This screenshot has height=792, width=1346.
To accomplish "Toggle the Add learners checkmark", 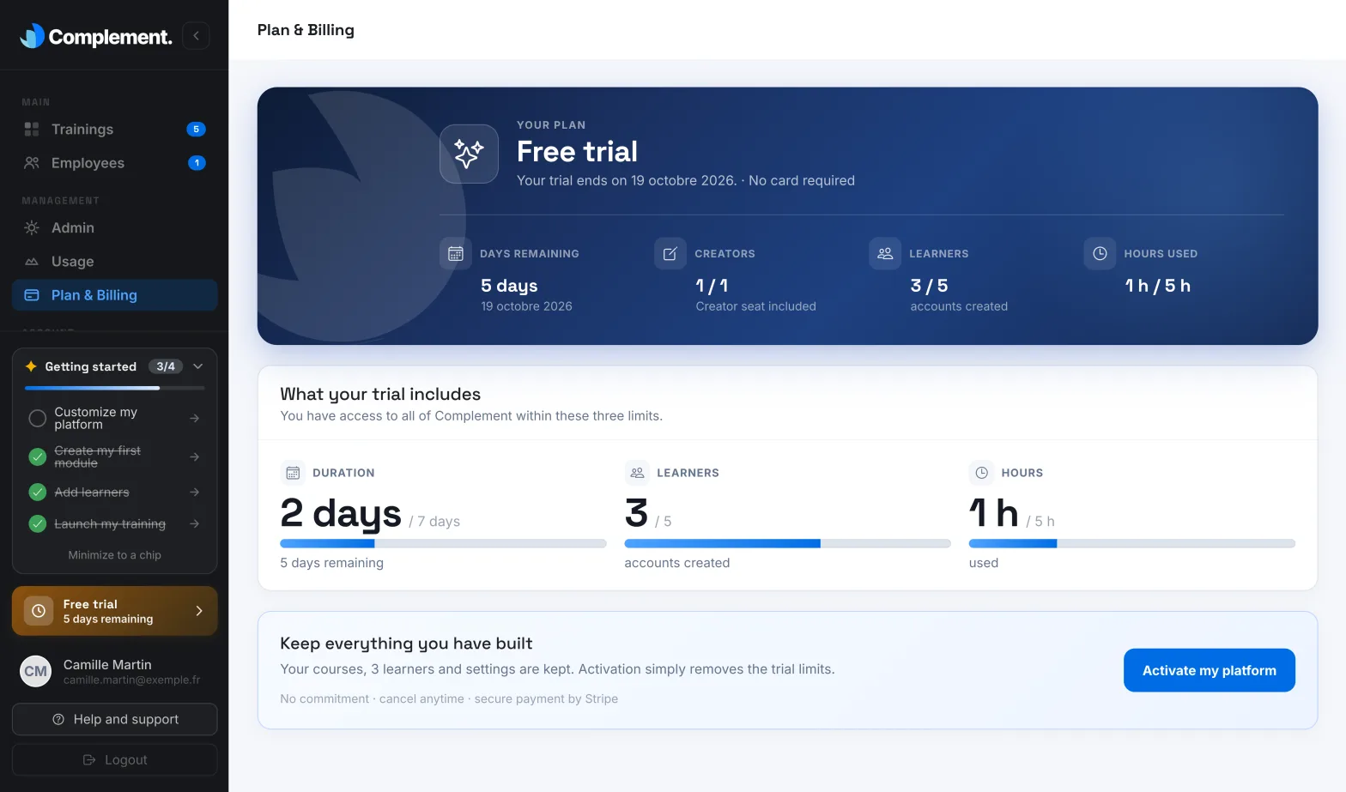I will point(38,493).
